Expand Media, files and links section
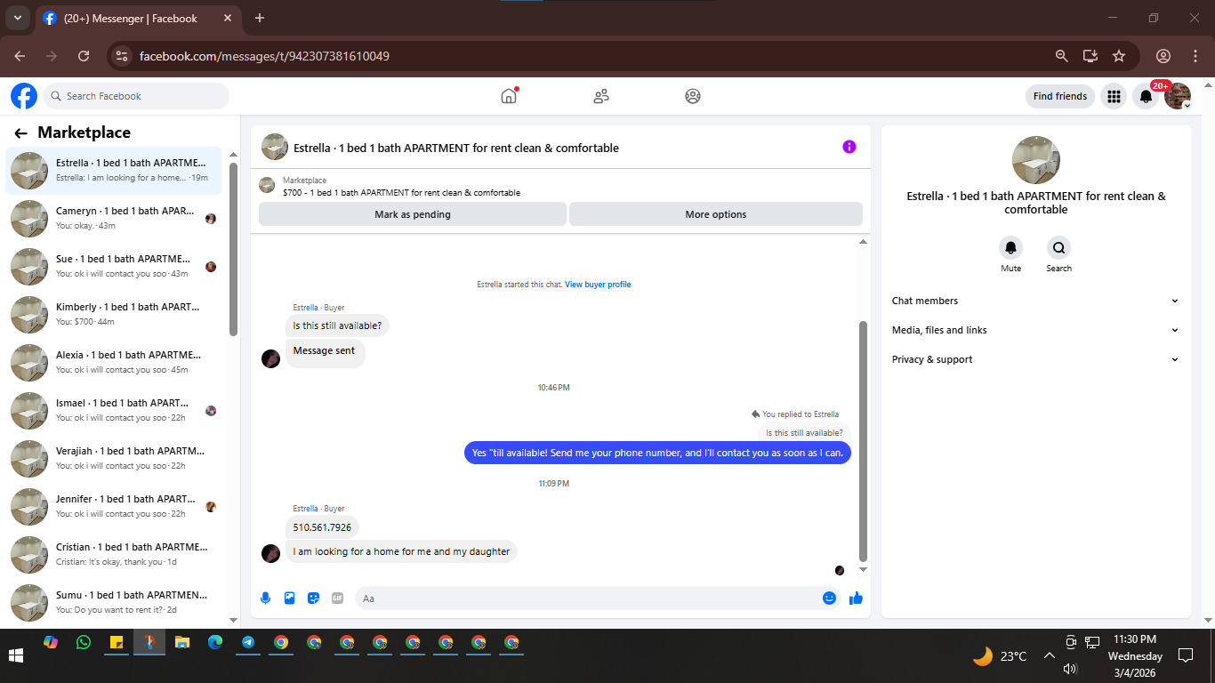 click(1035, 330)
